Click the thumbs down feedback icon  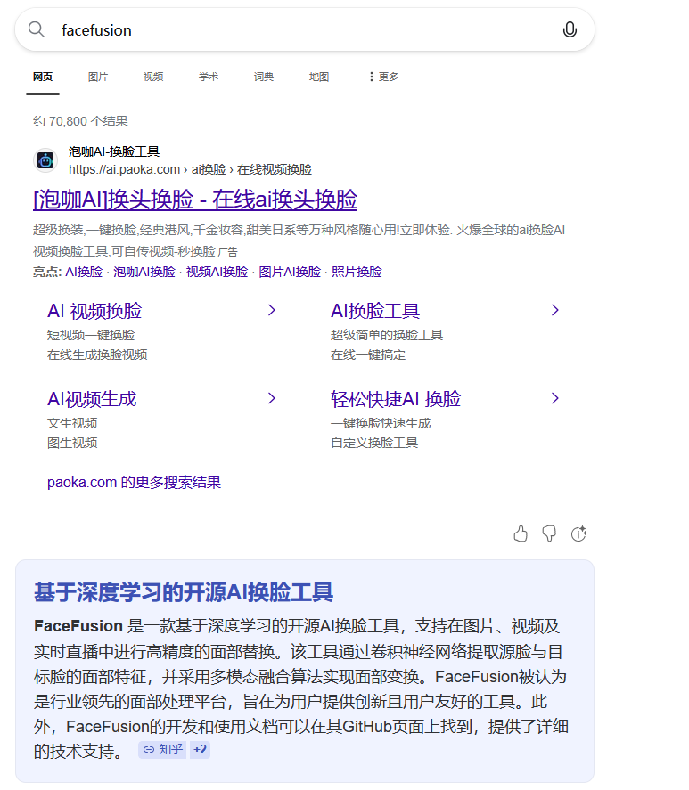pyautogui.click(x=549, y=533)
